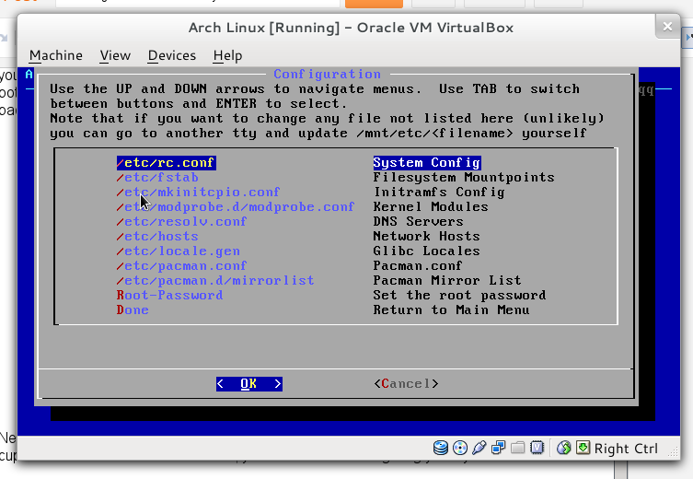Select the /etc/locale.gen entry

tap(179, 251)
